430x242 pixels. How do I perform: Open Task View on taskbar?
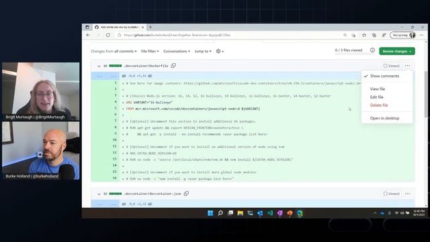tap(230, 213)
